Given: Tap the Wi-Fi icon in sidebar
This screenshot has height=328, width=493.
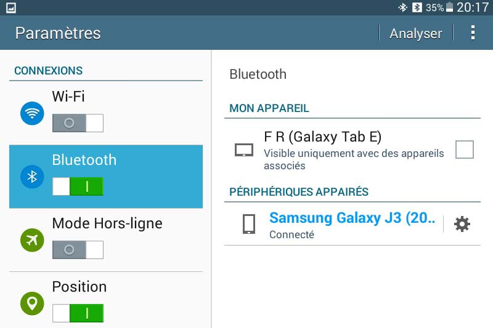Looking at the screenshot, I should 32,114.
